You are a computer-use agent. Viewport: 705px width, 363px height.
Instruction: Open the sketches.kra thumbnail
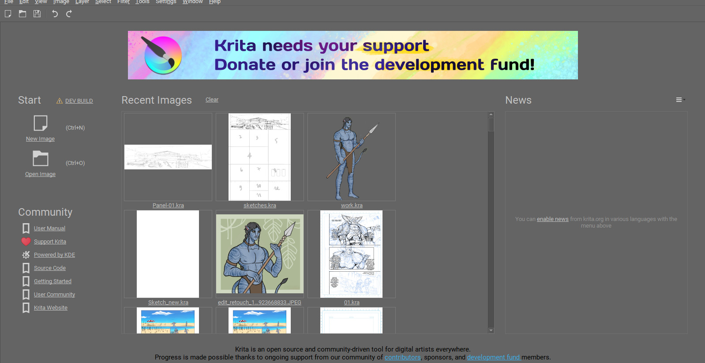tap(260, 157)
